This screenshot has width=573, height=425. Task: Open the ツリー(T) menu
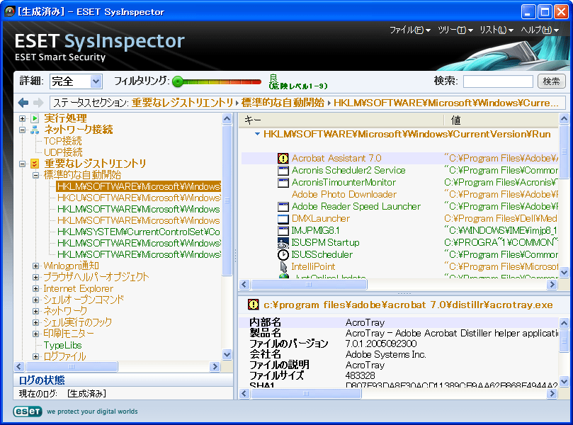click(x=455, y=30)
